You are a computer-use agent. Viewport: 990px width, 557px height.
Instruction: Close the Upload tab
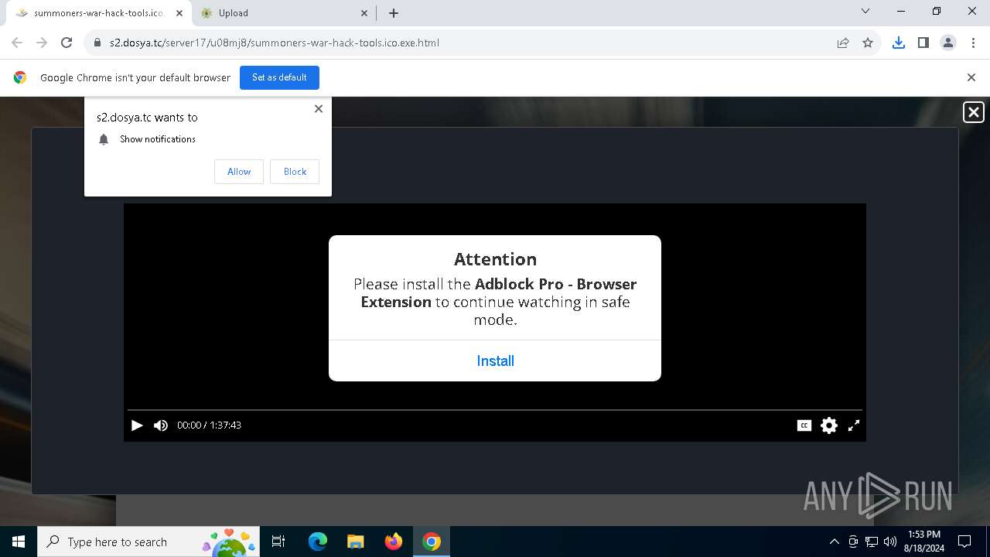click(x=365, y=13)
